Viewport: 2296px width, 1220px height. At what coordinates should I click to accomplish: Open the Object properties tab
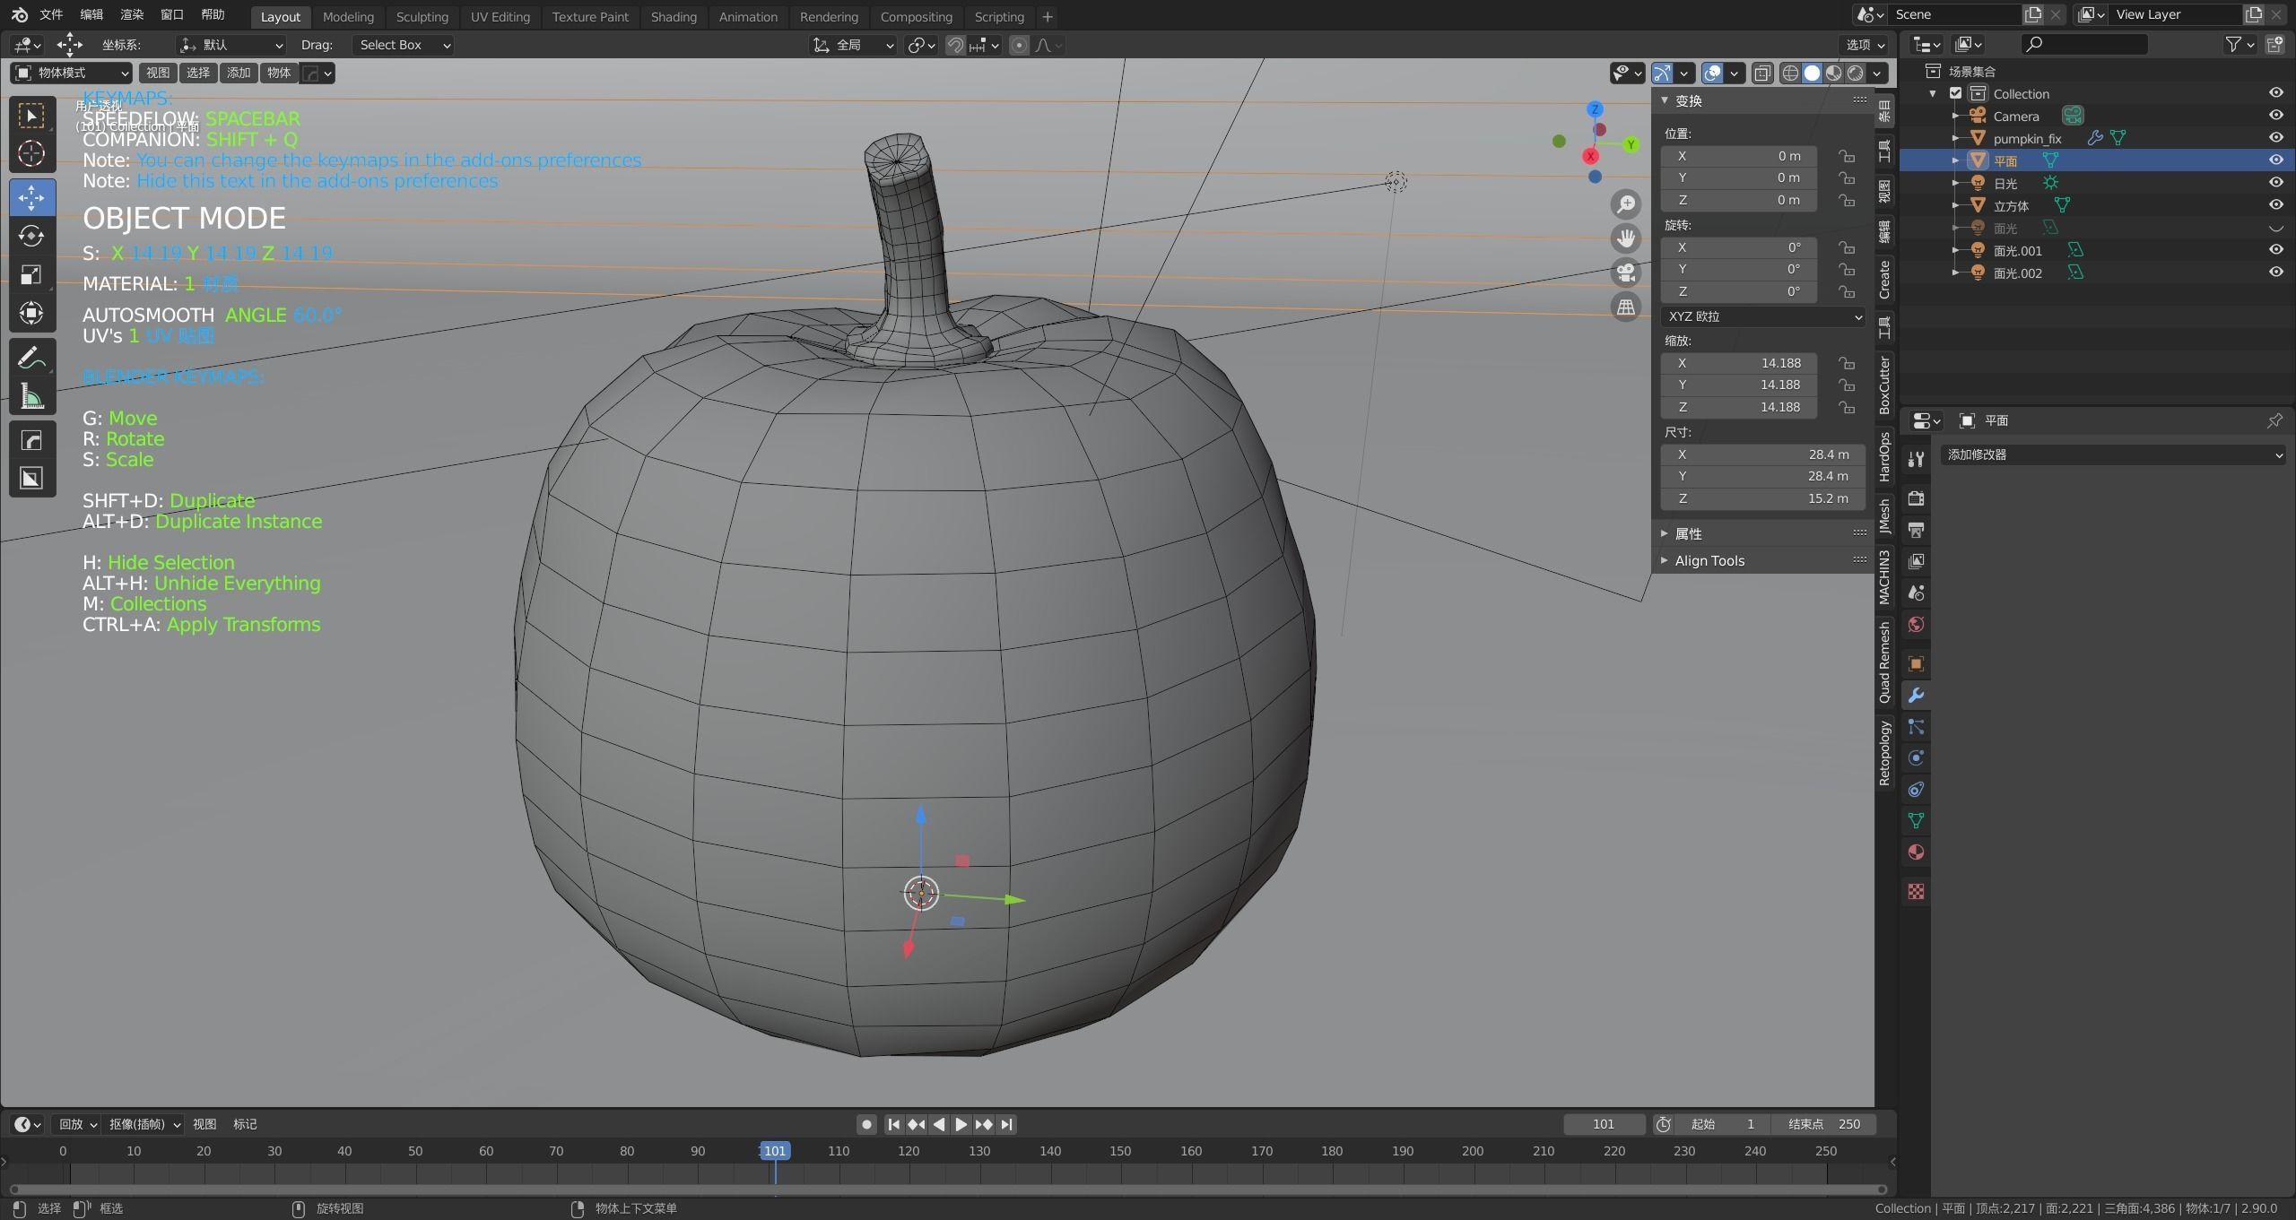coord(1916,663)
